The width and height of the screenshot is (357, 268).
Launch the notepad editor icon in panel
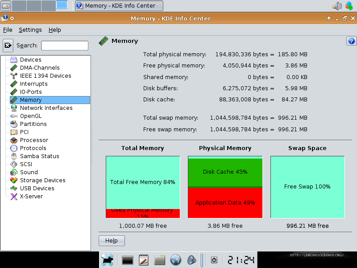(x=143, y=260)
